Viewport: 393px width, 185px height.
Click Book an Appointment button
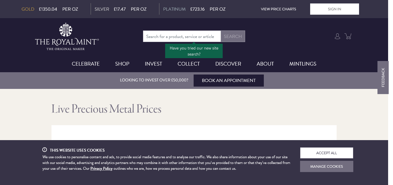pos(229,81)
